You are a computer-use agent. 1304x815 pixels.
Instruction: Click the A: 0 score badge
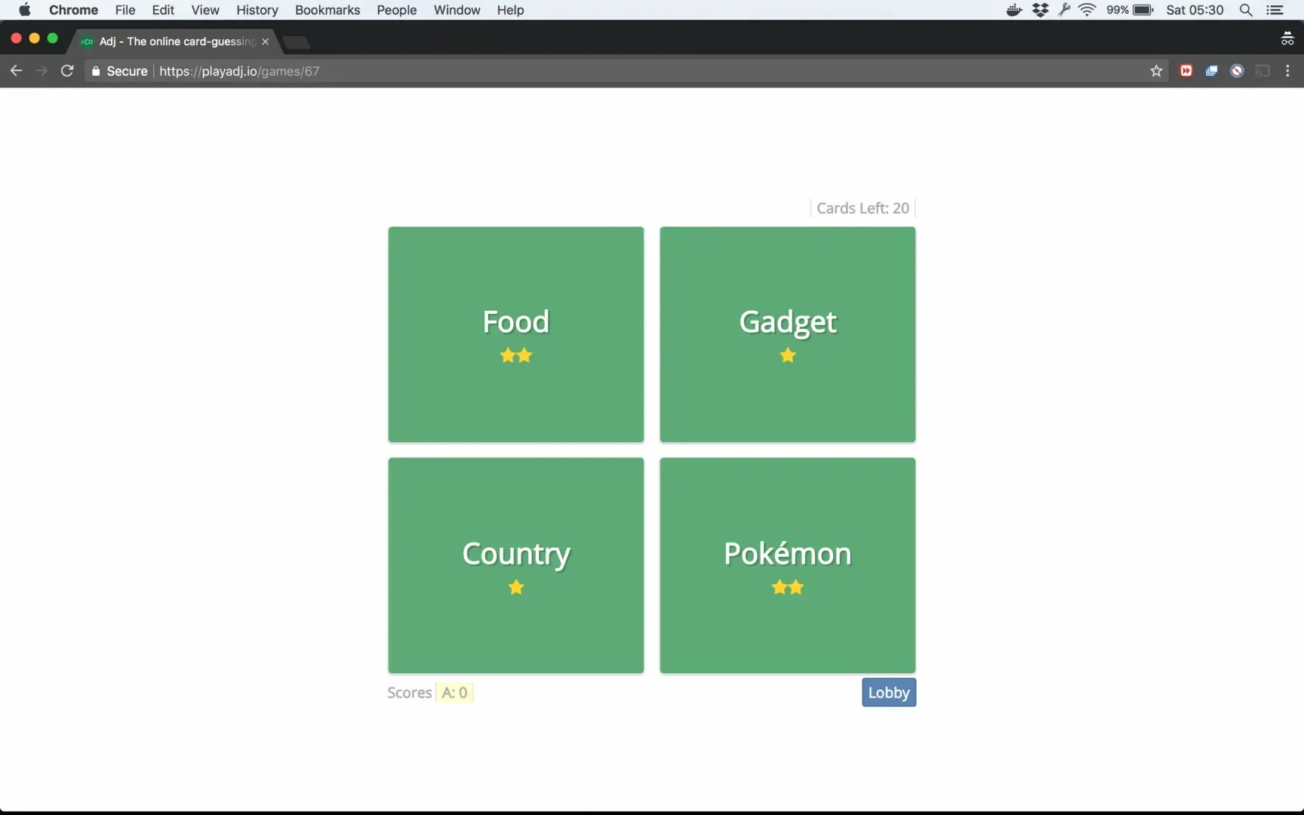[x=454, y=693]
